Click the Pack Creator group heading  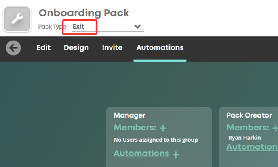pos(249,115)
